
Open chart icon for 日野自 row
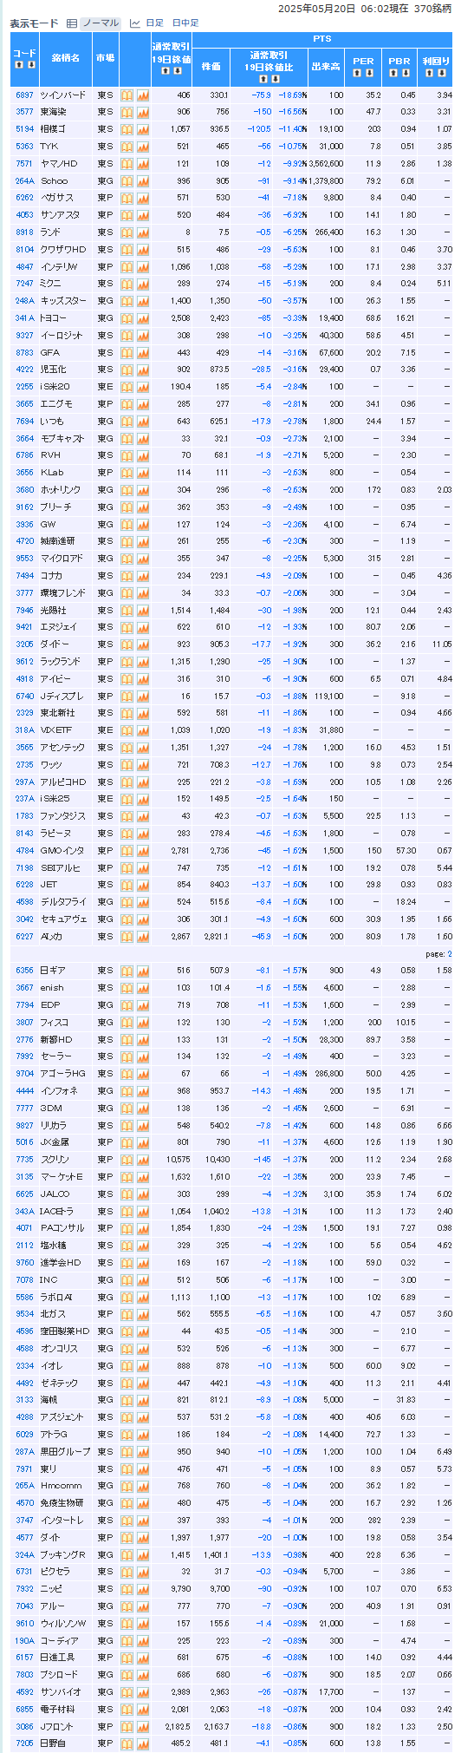click(x=143, y=1743)
